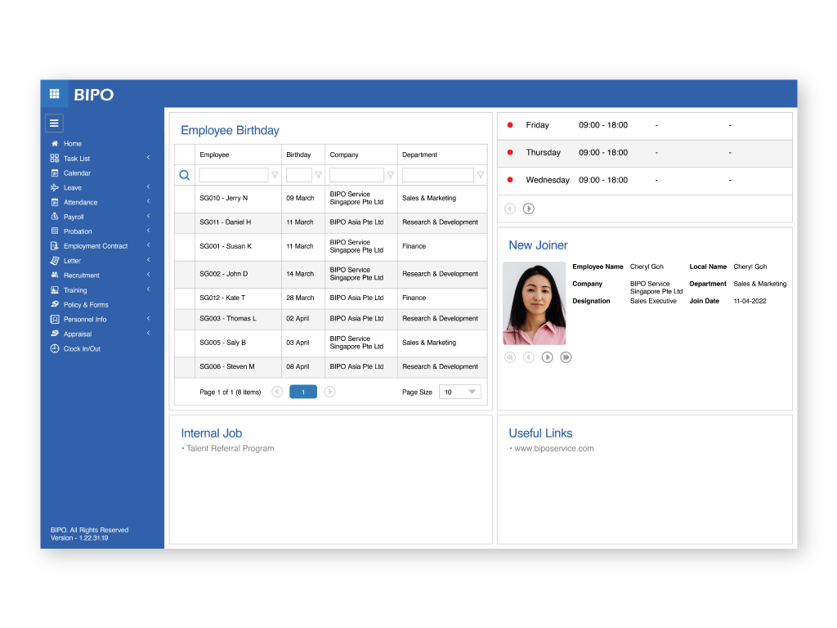Screen dimensions: 837x628
Task: Open the Page Size dropdown
Action: [x=459, y=392]
